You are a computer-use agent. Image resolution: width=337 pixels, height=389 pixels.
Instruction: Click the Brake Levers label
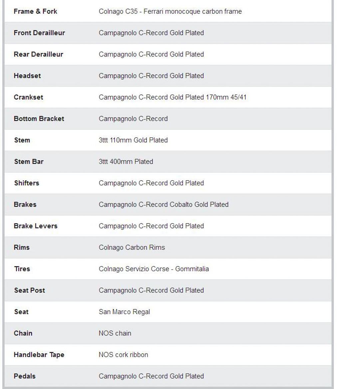pos(36,226)
